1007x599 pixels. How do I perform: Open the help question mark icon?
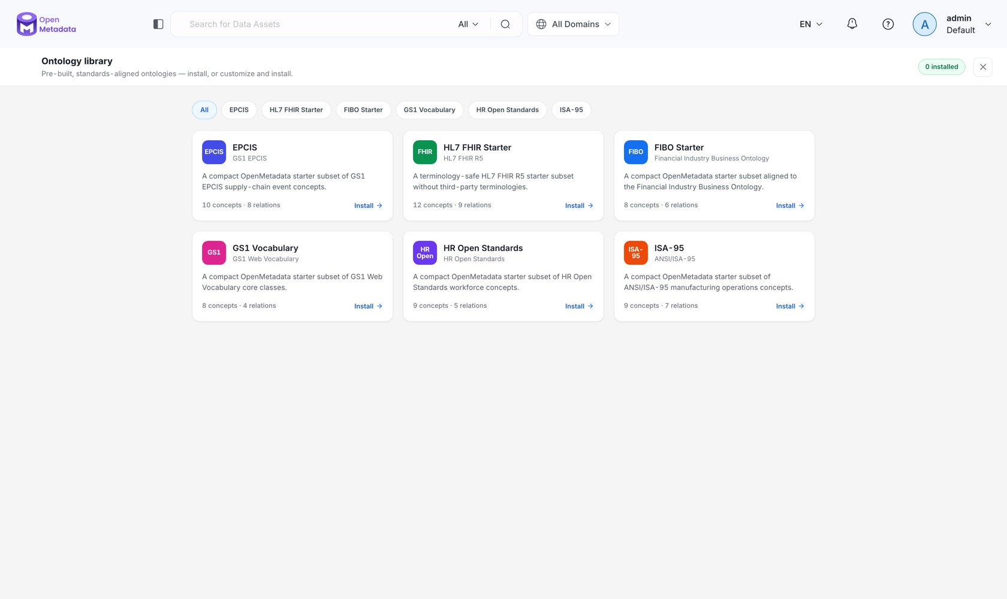[888, 24]
